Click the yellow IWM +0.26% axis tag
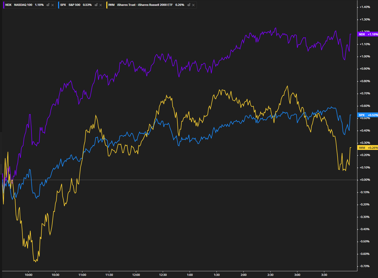Screen dimensions: 378x278 (368, 148)
